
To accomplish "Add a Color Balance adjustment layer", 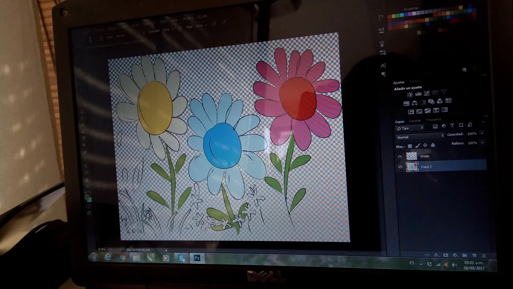I will 414,103.
